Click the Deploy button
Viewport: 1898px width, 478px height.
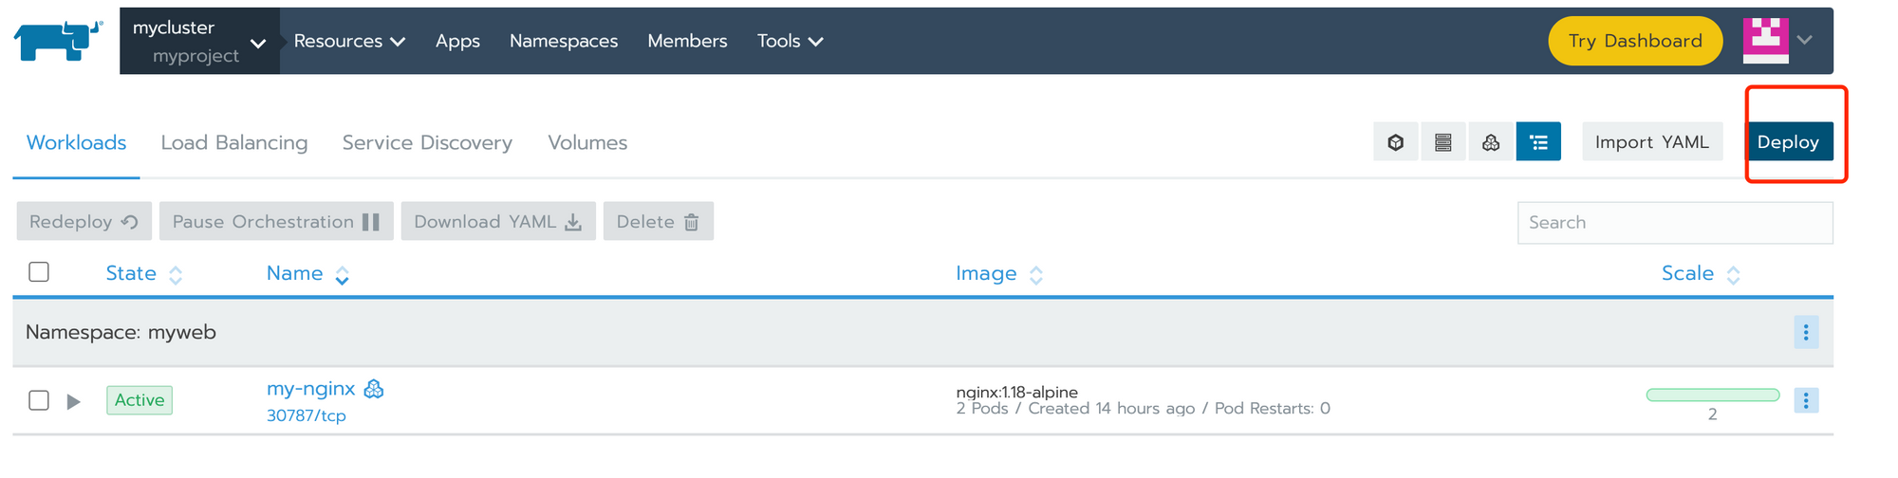tap(1789, 142)
